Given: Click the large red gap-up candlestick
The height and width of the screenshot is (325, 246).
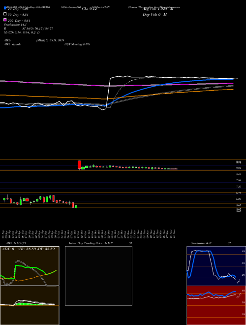Looking at the screenshot, I should 79,165.
